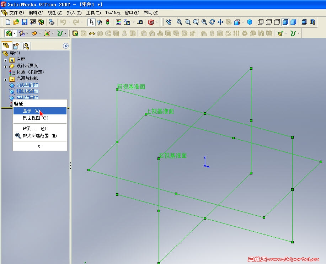
Task: Click the Print icon
Action: [52, 22]
